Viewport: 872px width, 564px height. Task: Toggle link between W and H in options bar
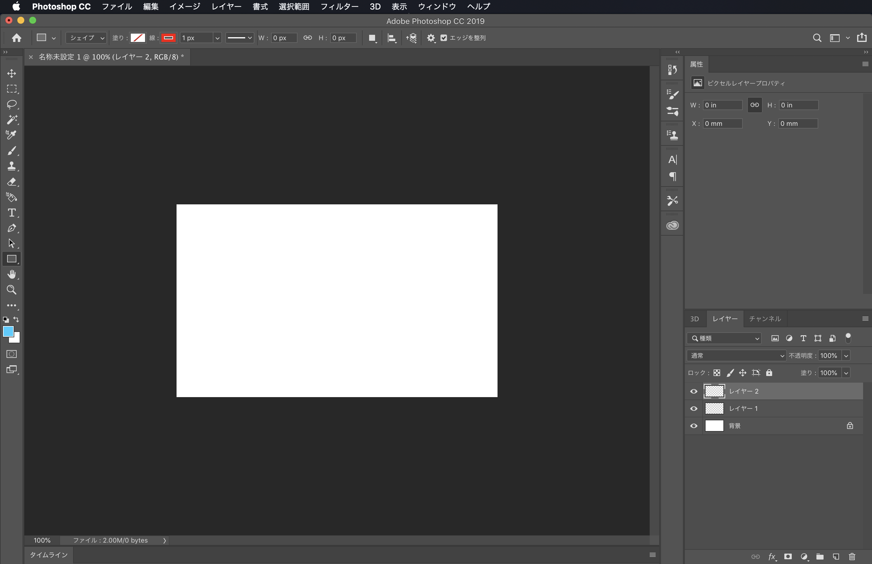(x=307, y=38)
